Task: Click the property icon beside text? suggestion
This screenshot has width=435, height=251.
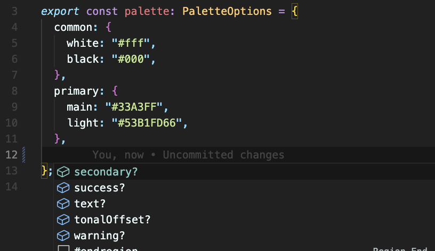Action: click(x=64, y=204)
